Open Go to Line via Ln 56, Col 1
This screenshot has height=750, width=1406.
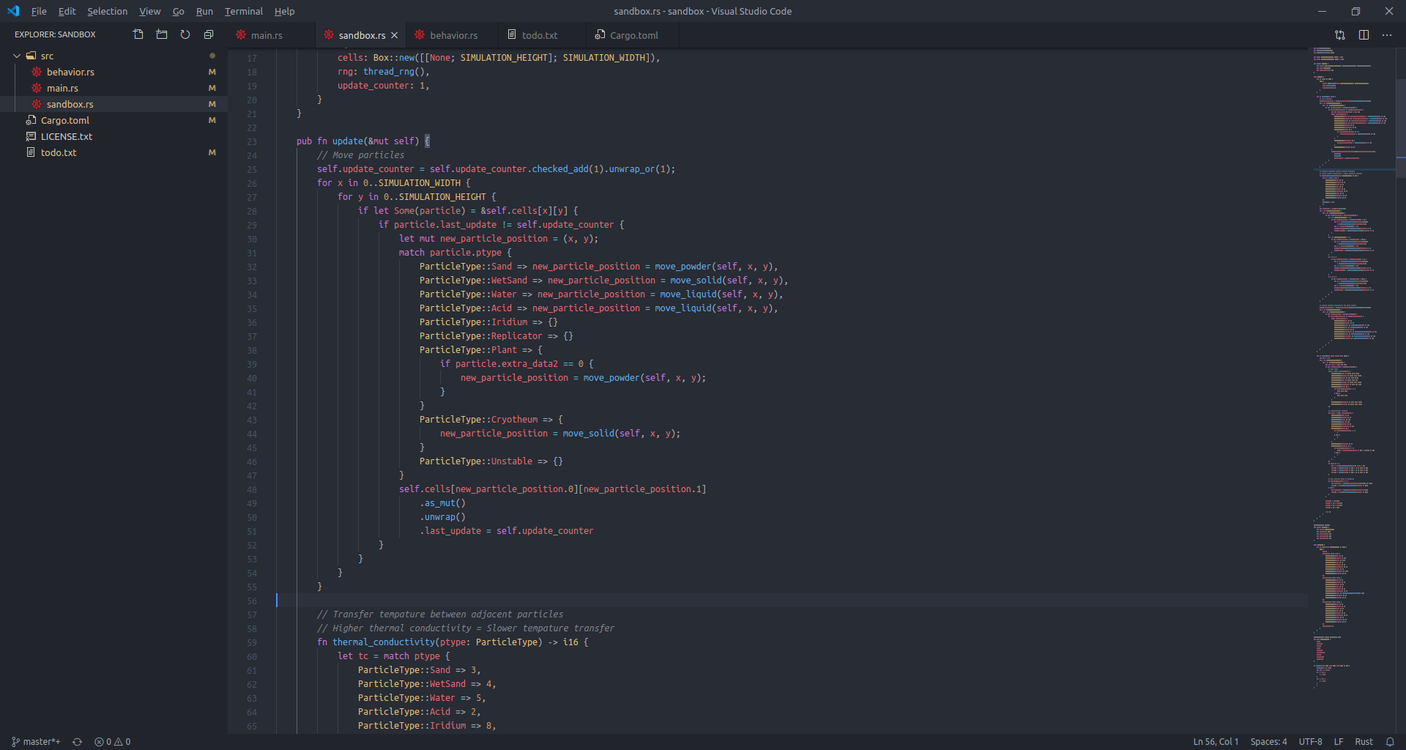coord(1215,741)
